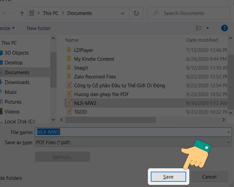Click the change view layout icon
Screen dimensions: 234x187
pyautogui.click(x=199, y=28)
